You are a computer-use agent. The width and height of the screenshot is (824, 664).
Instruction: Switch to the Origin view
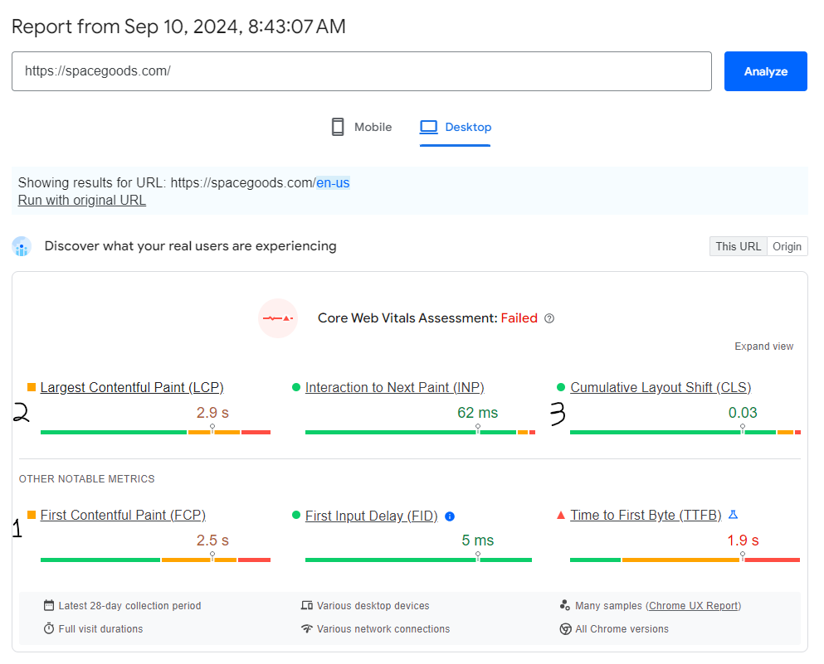pos(787,246)
